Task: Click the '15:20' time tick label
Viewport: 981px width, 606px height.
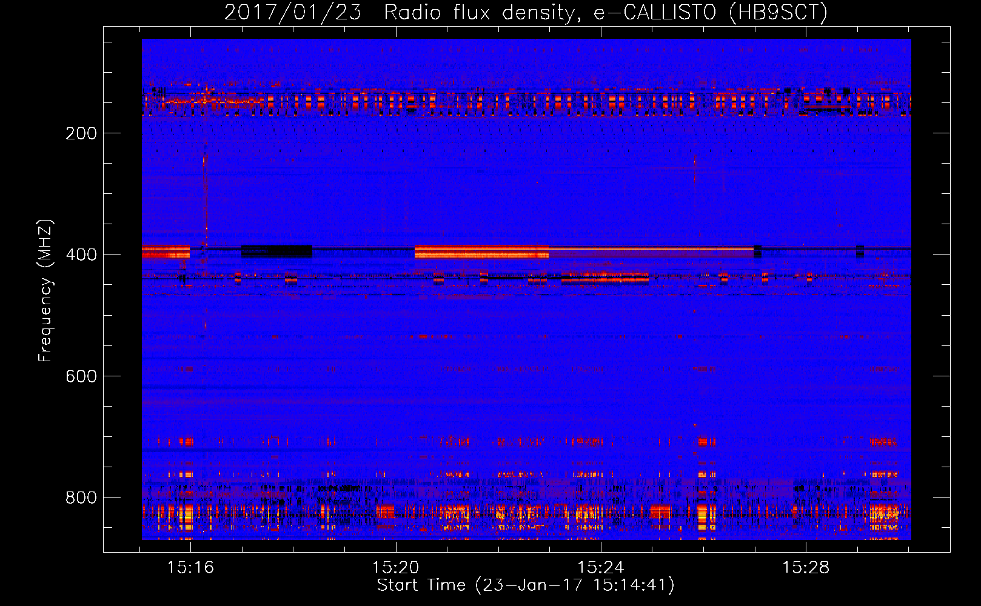Action: (396, 568)
